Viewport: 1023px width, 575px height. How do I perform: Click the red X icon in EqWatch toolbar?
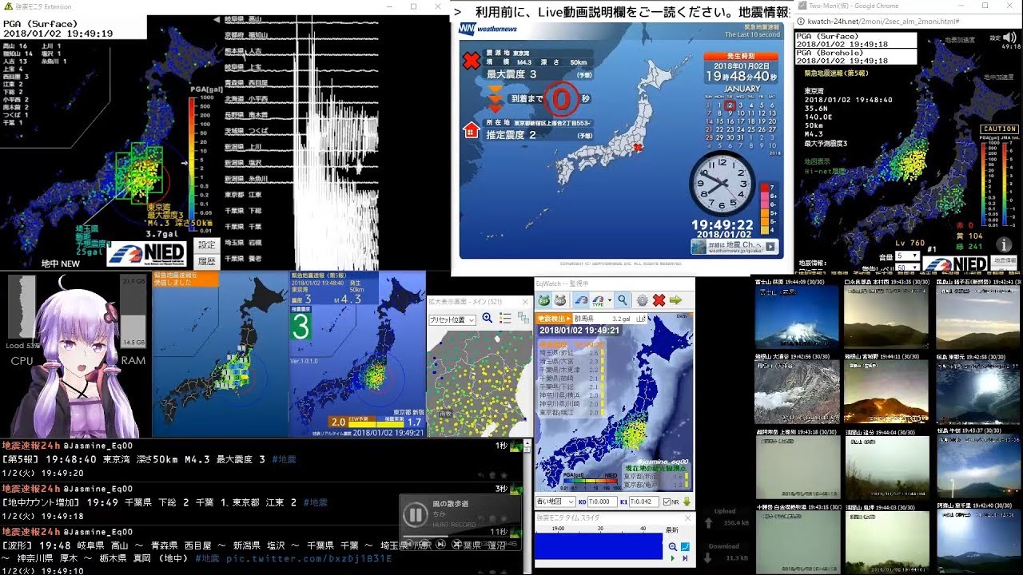coord(659,300)
